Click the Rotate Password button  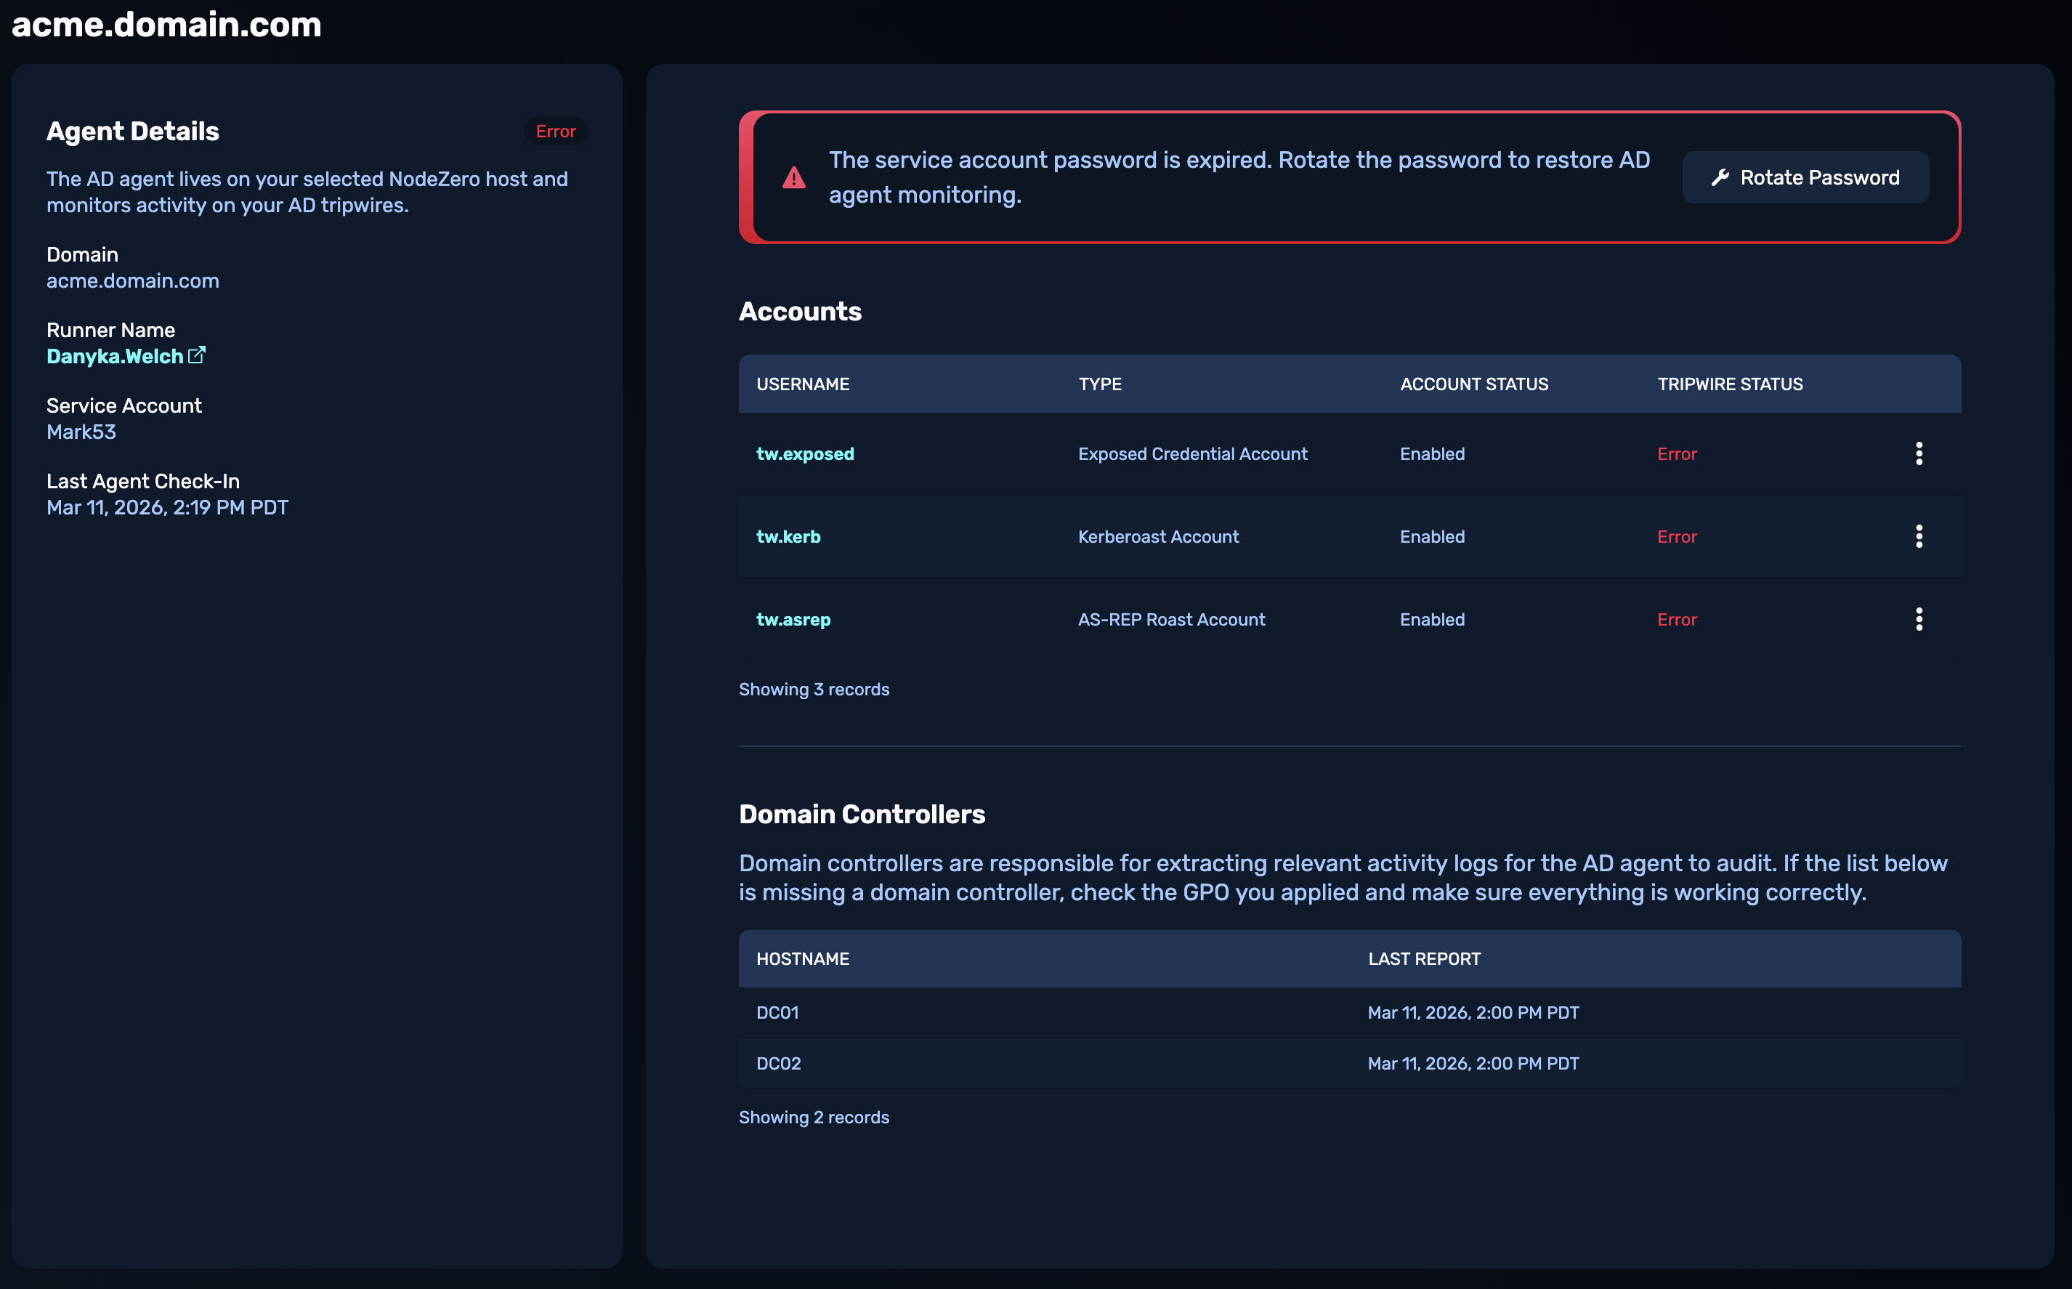1805,177
